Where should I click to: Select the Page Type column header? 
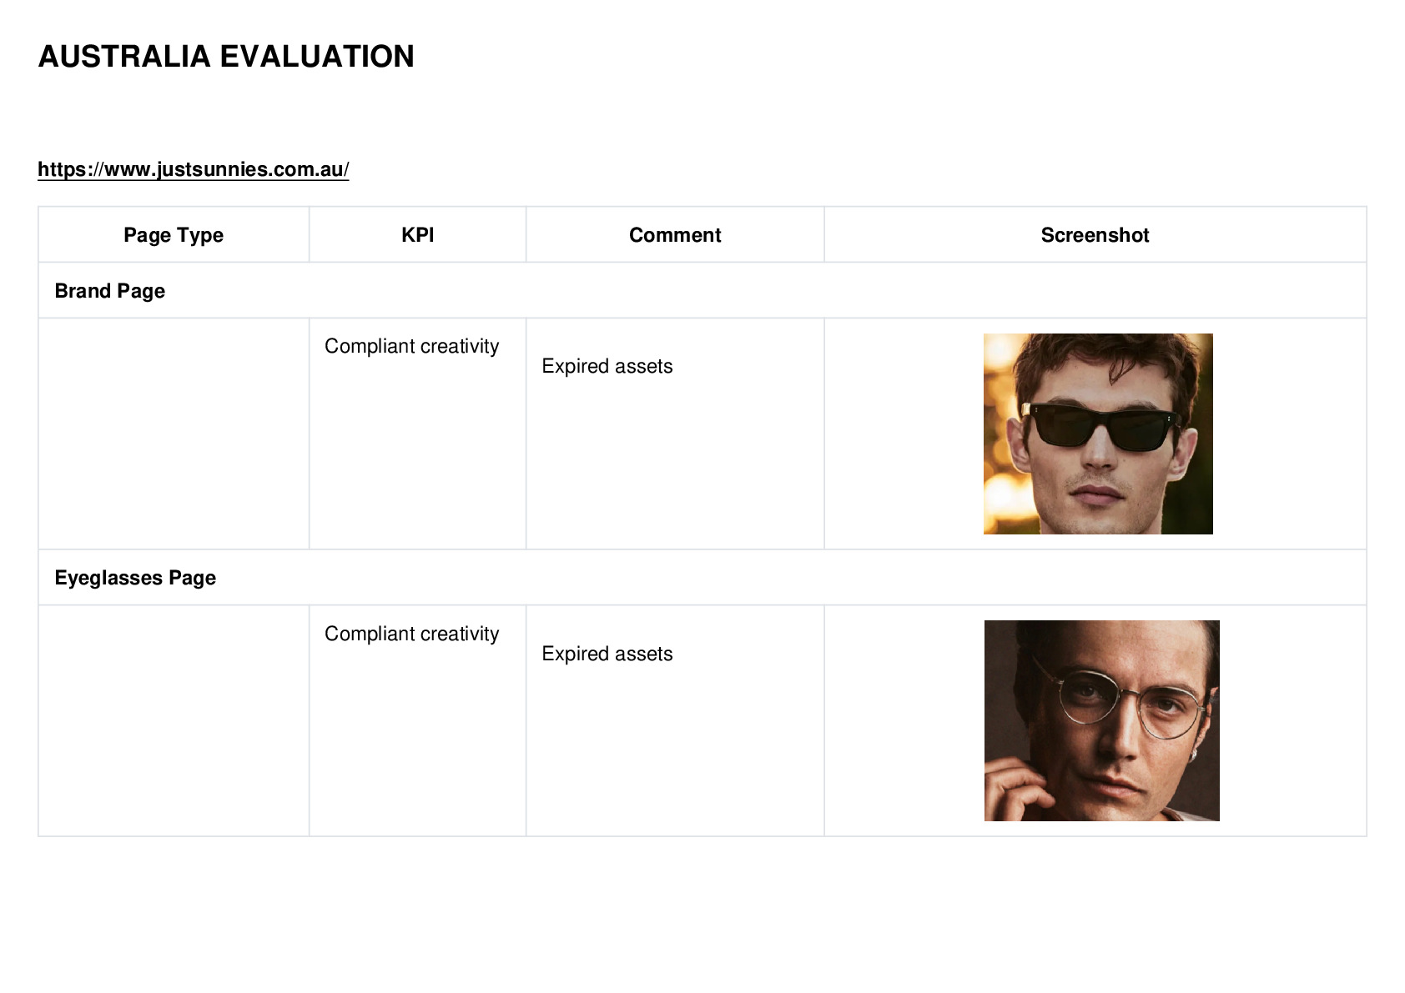coord(174,235)
